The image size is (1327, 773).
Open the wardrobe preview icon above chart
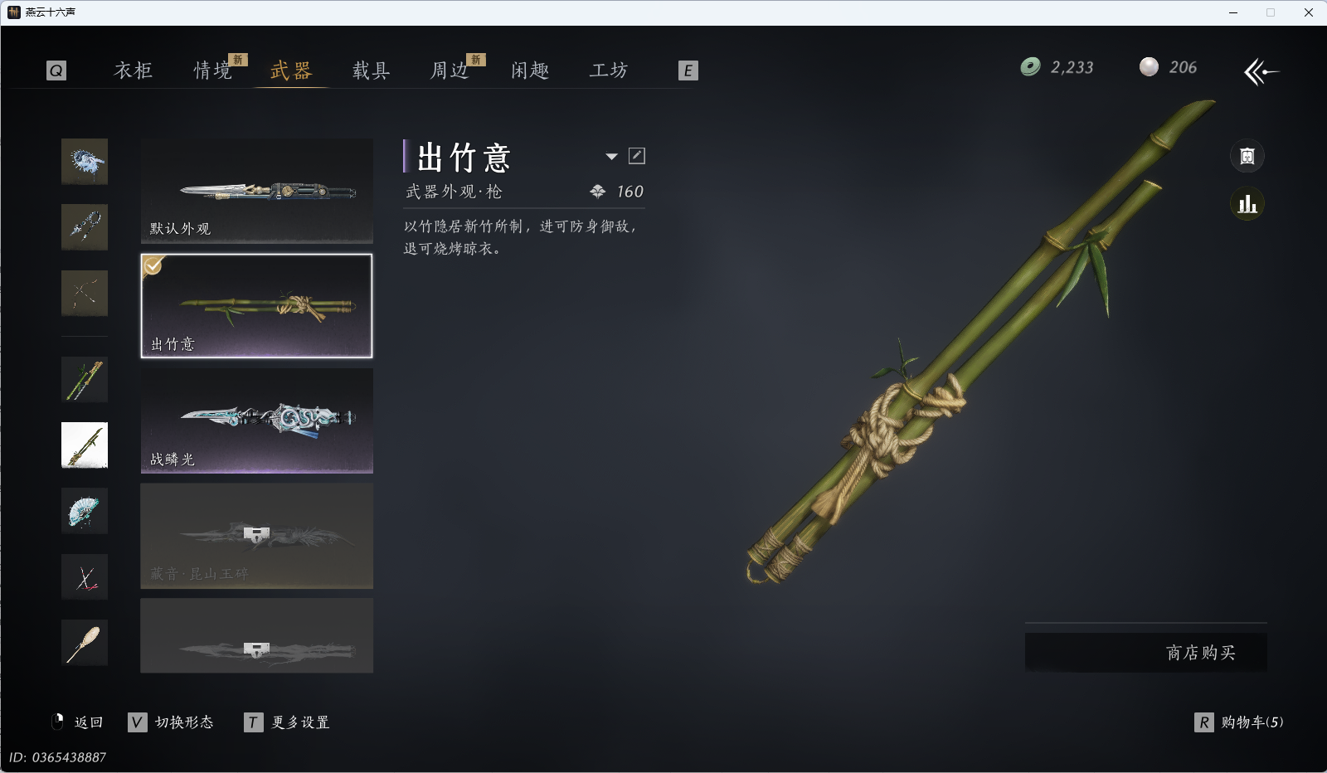(x=1247, y=156)
